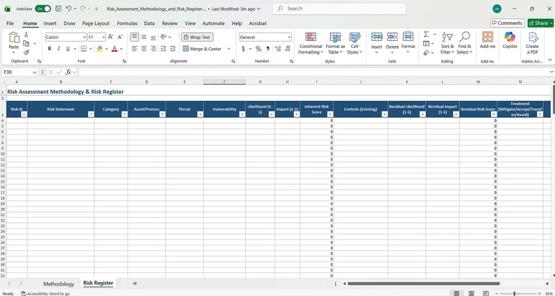Screen dimensions: 555x296
Task: Click the formula bar input
Action: point(314,72)
